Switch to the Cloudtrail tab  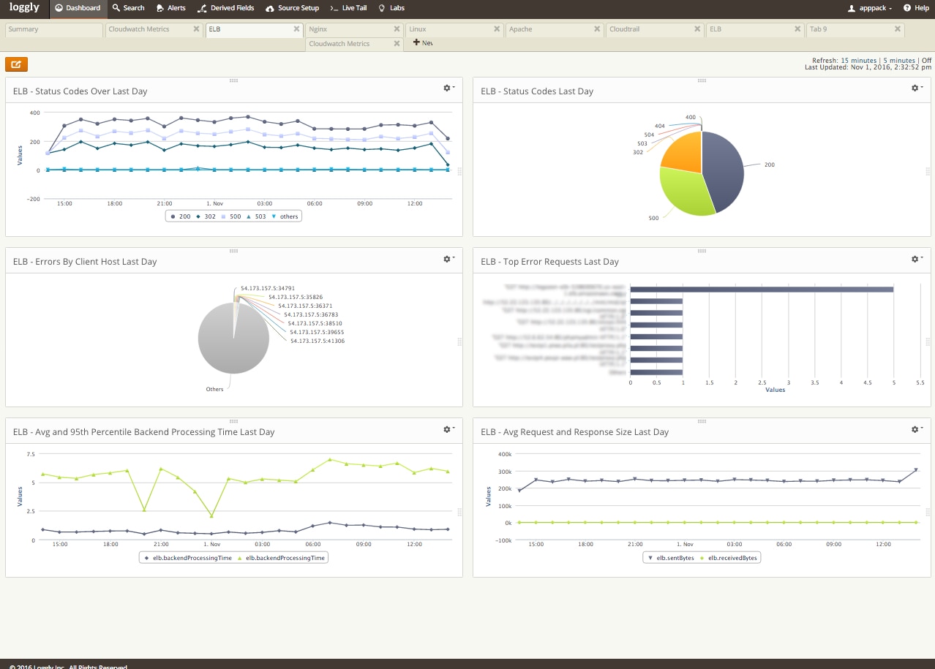pyautogui.click(x=624, y=29)
